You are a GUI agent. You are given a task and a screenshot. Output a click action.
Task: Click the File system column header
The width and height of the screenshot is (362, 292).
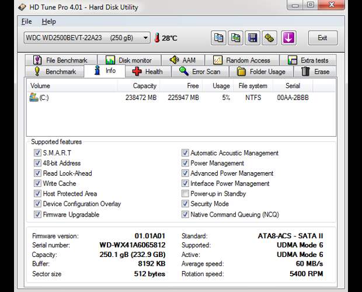[x=253, y=86]
